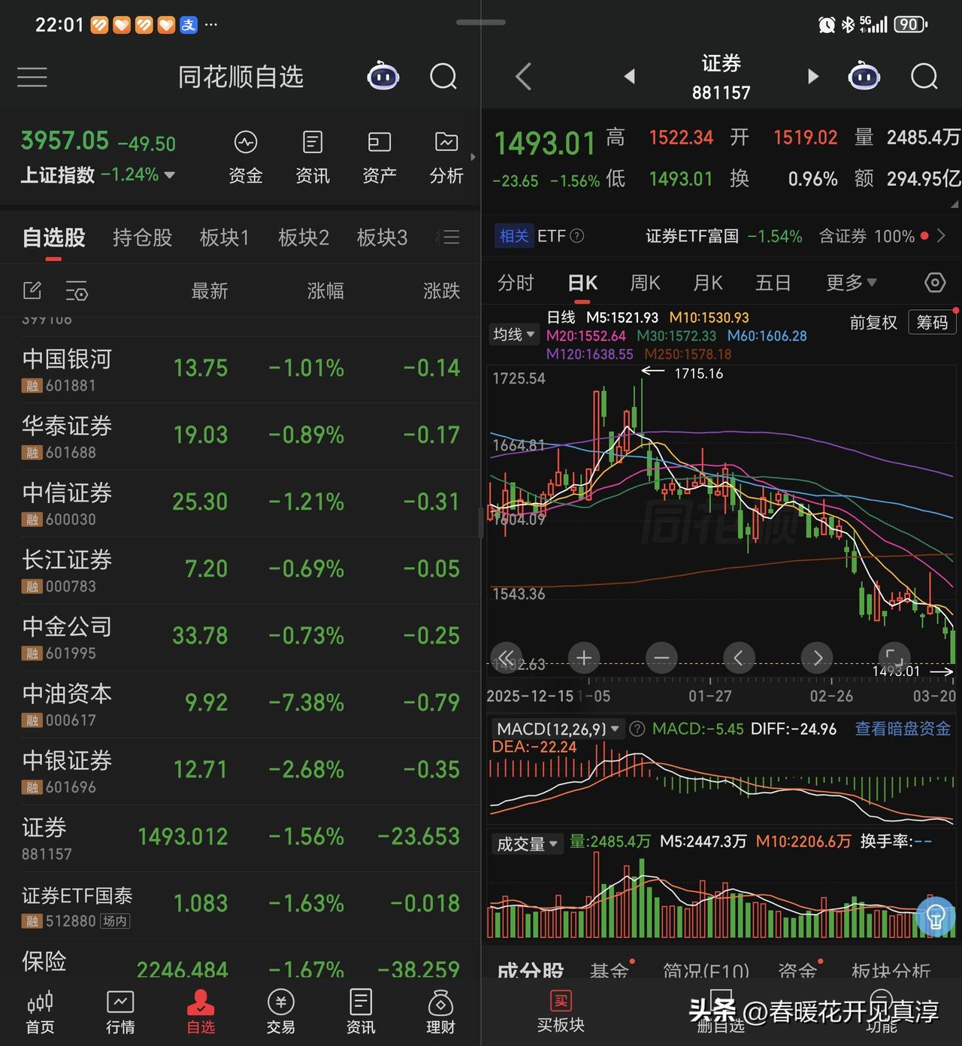Sort watchlist by 最新 column
Image resolution: width=962 pixels, height=1046 pixels.
click(209, 291)
